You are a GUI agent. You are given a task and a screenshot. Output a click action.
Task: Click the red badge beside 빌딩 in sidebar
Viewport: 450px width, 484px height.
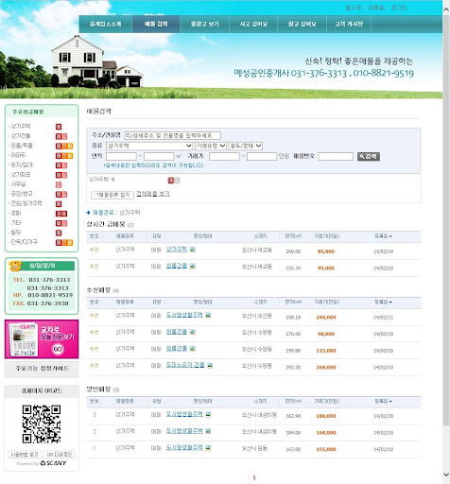tap(59, 233)
